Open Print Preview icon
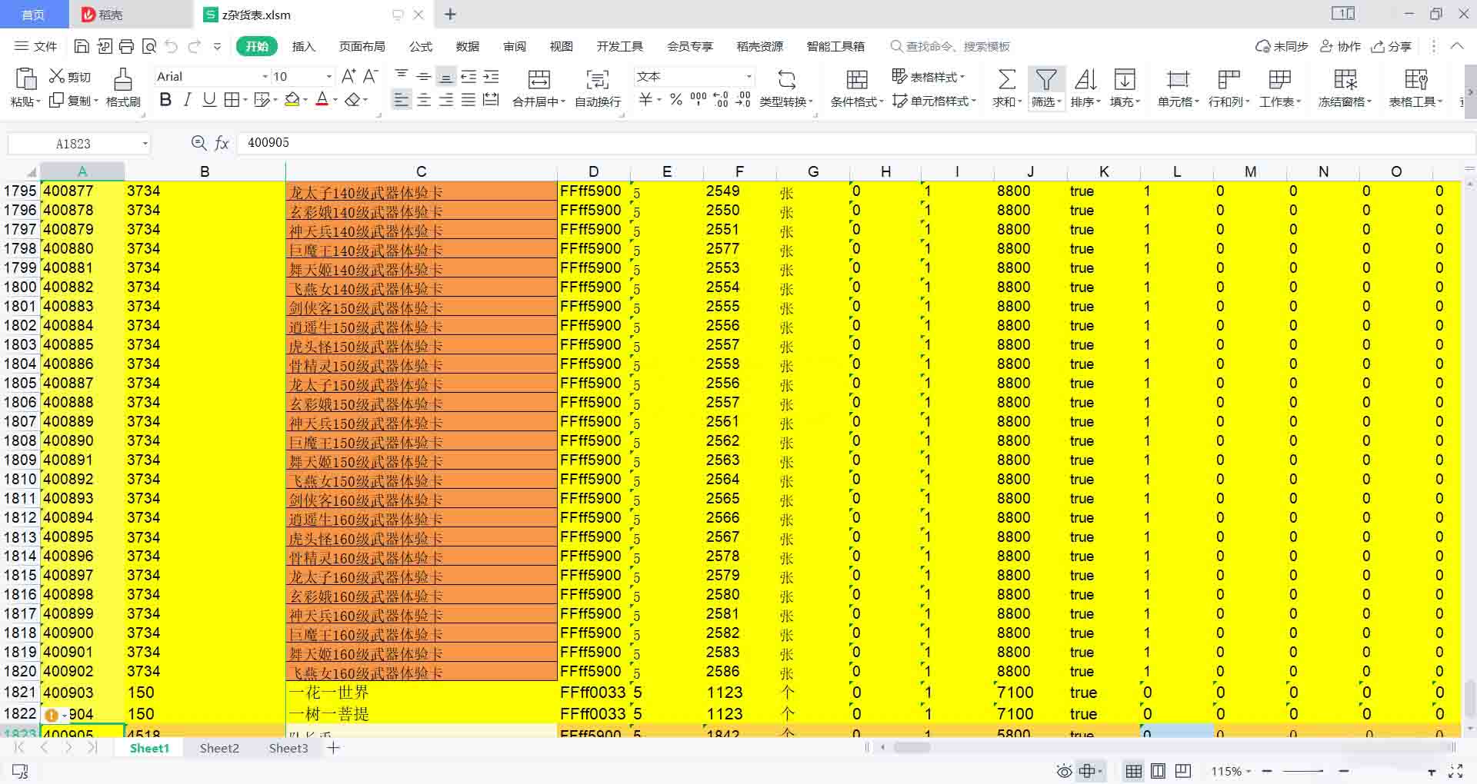Image resolution: width=1477 pixels, height=784 pixels. [149, 46]
